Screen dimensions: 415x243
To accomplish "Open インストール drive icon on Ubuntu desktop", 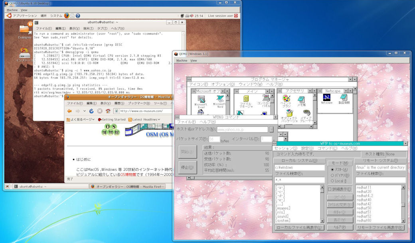I will coord(25,53).
